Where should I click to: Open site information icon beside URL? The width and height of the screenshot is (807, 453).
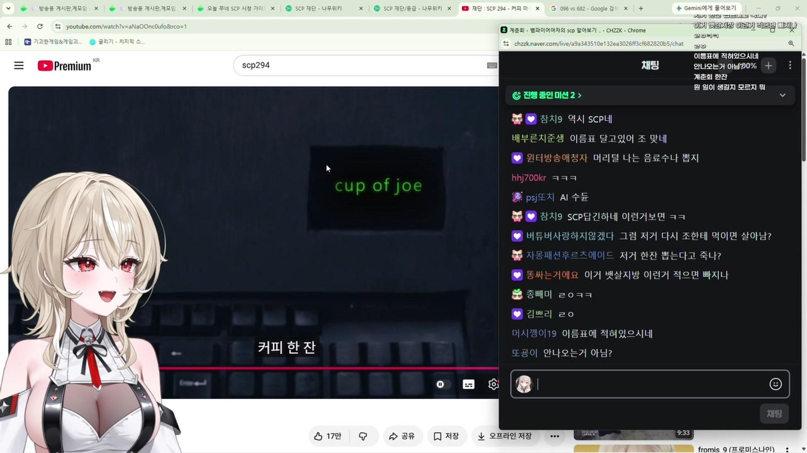[58, 26]
